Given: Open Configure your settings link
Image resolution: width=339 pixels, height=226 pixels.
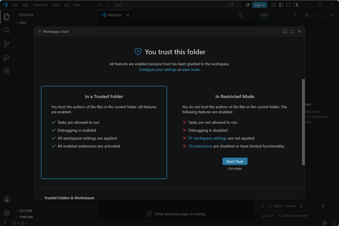Looking at the screenshot, I should 157,70.
